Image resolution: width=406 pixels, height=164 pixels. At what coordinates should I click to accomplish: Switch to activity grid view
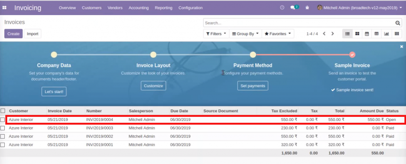[396, 34]
